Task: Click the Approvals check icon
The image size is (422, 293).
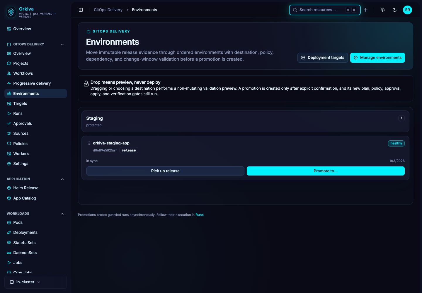Action: coord(9,123)
